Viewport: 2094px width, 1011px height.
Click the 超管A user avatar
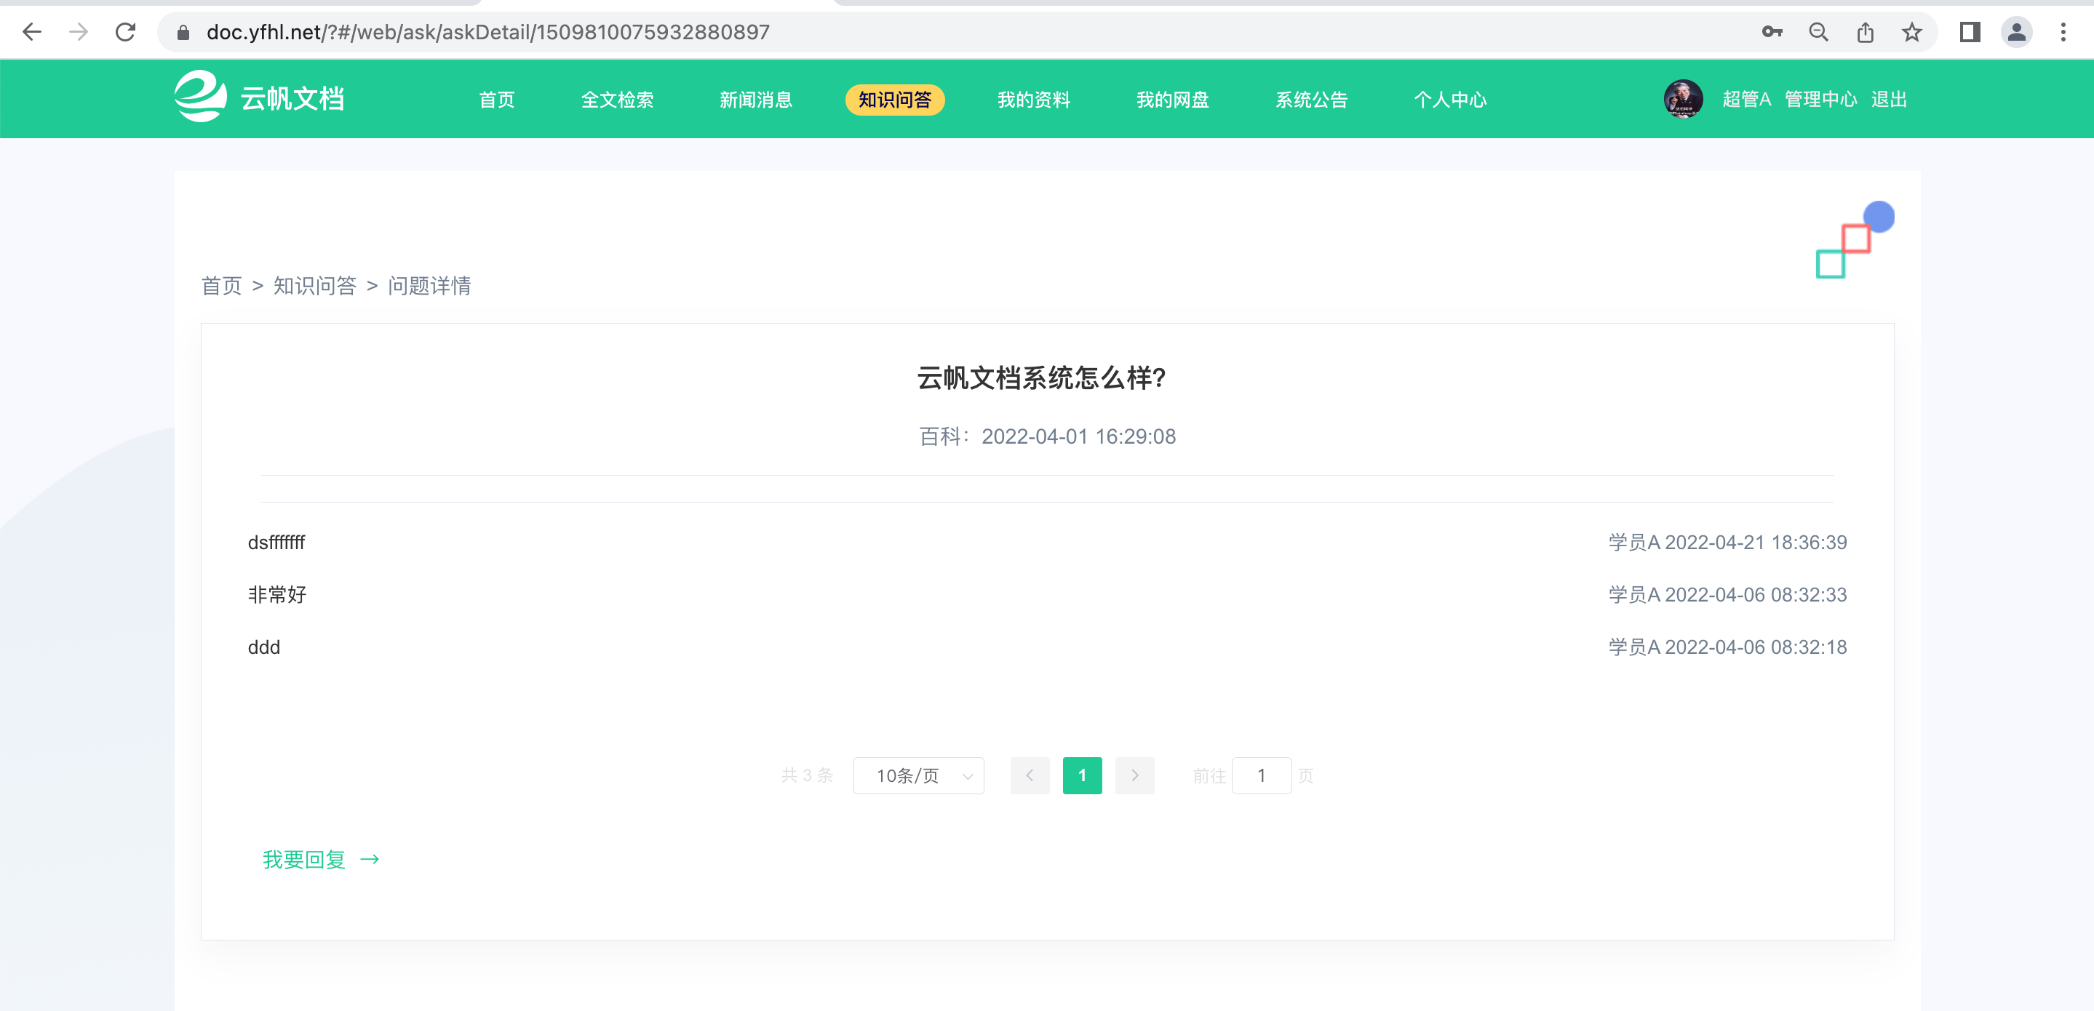click(x=1683, y=99)
